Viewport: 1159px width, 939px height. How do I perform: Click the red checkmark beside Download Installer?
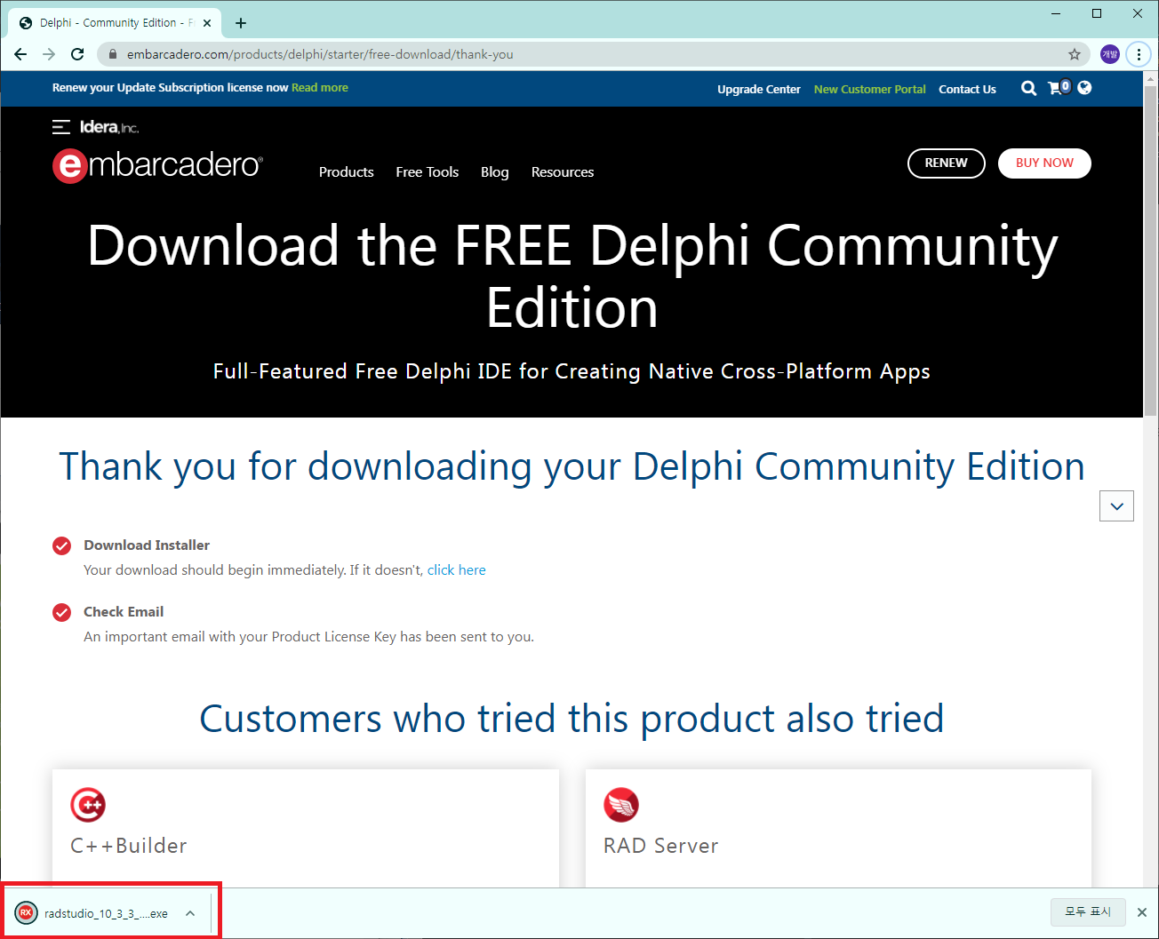(x=61, y=545)
